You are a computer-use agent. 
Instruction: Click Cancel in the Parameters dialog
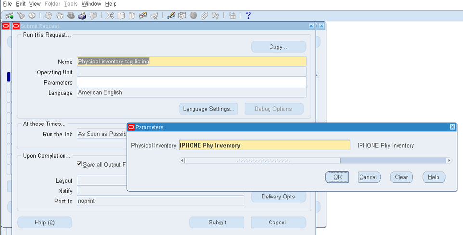(x=369, y=177)
